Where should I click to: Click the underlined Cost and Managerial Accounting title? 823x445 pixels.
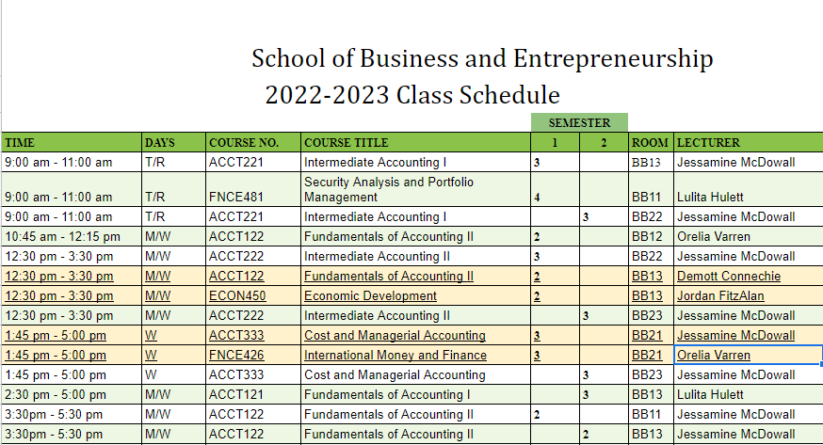[x=395, y=336]
